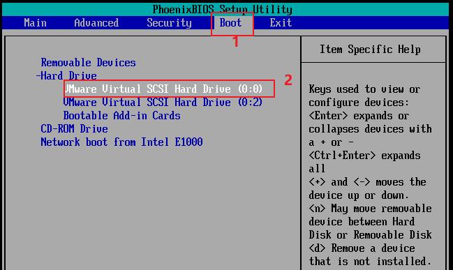Switch to the Advanced tab

[96, 23]
